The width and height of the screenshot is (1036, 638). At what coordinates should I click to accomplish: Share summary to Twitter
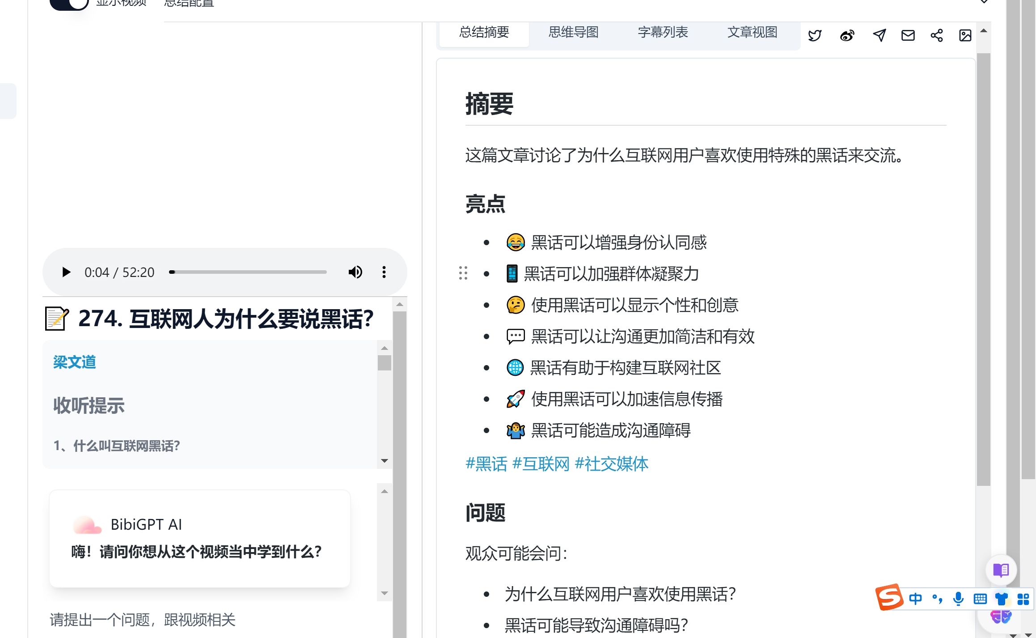click(815, 35)
